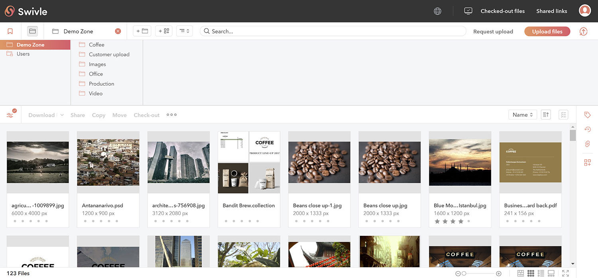Select the Users folder
Viewport: 598px width, 278px height.
23,54
